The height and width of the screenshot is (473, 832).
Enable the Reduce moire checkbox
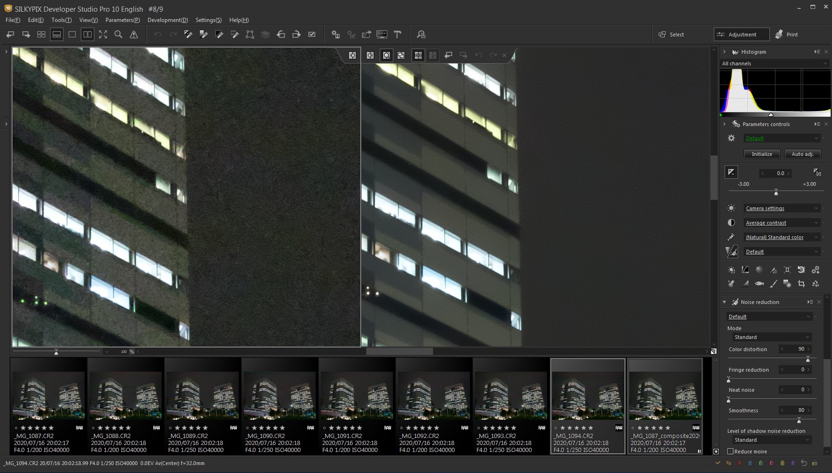731,452
